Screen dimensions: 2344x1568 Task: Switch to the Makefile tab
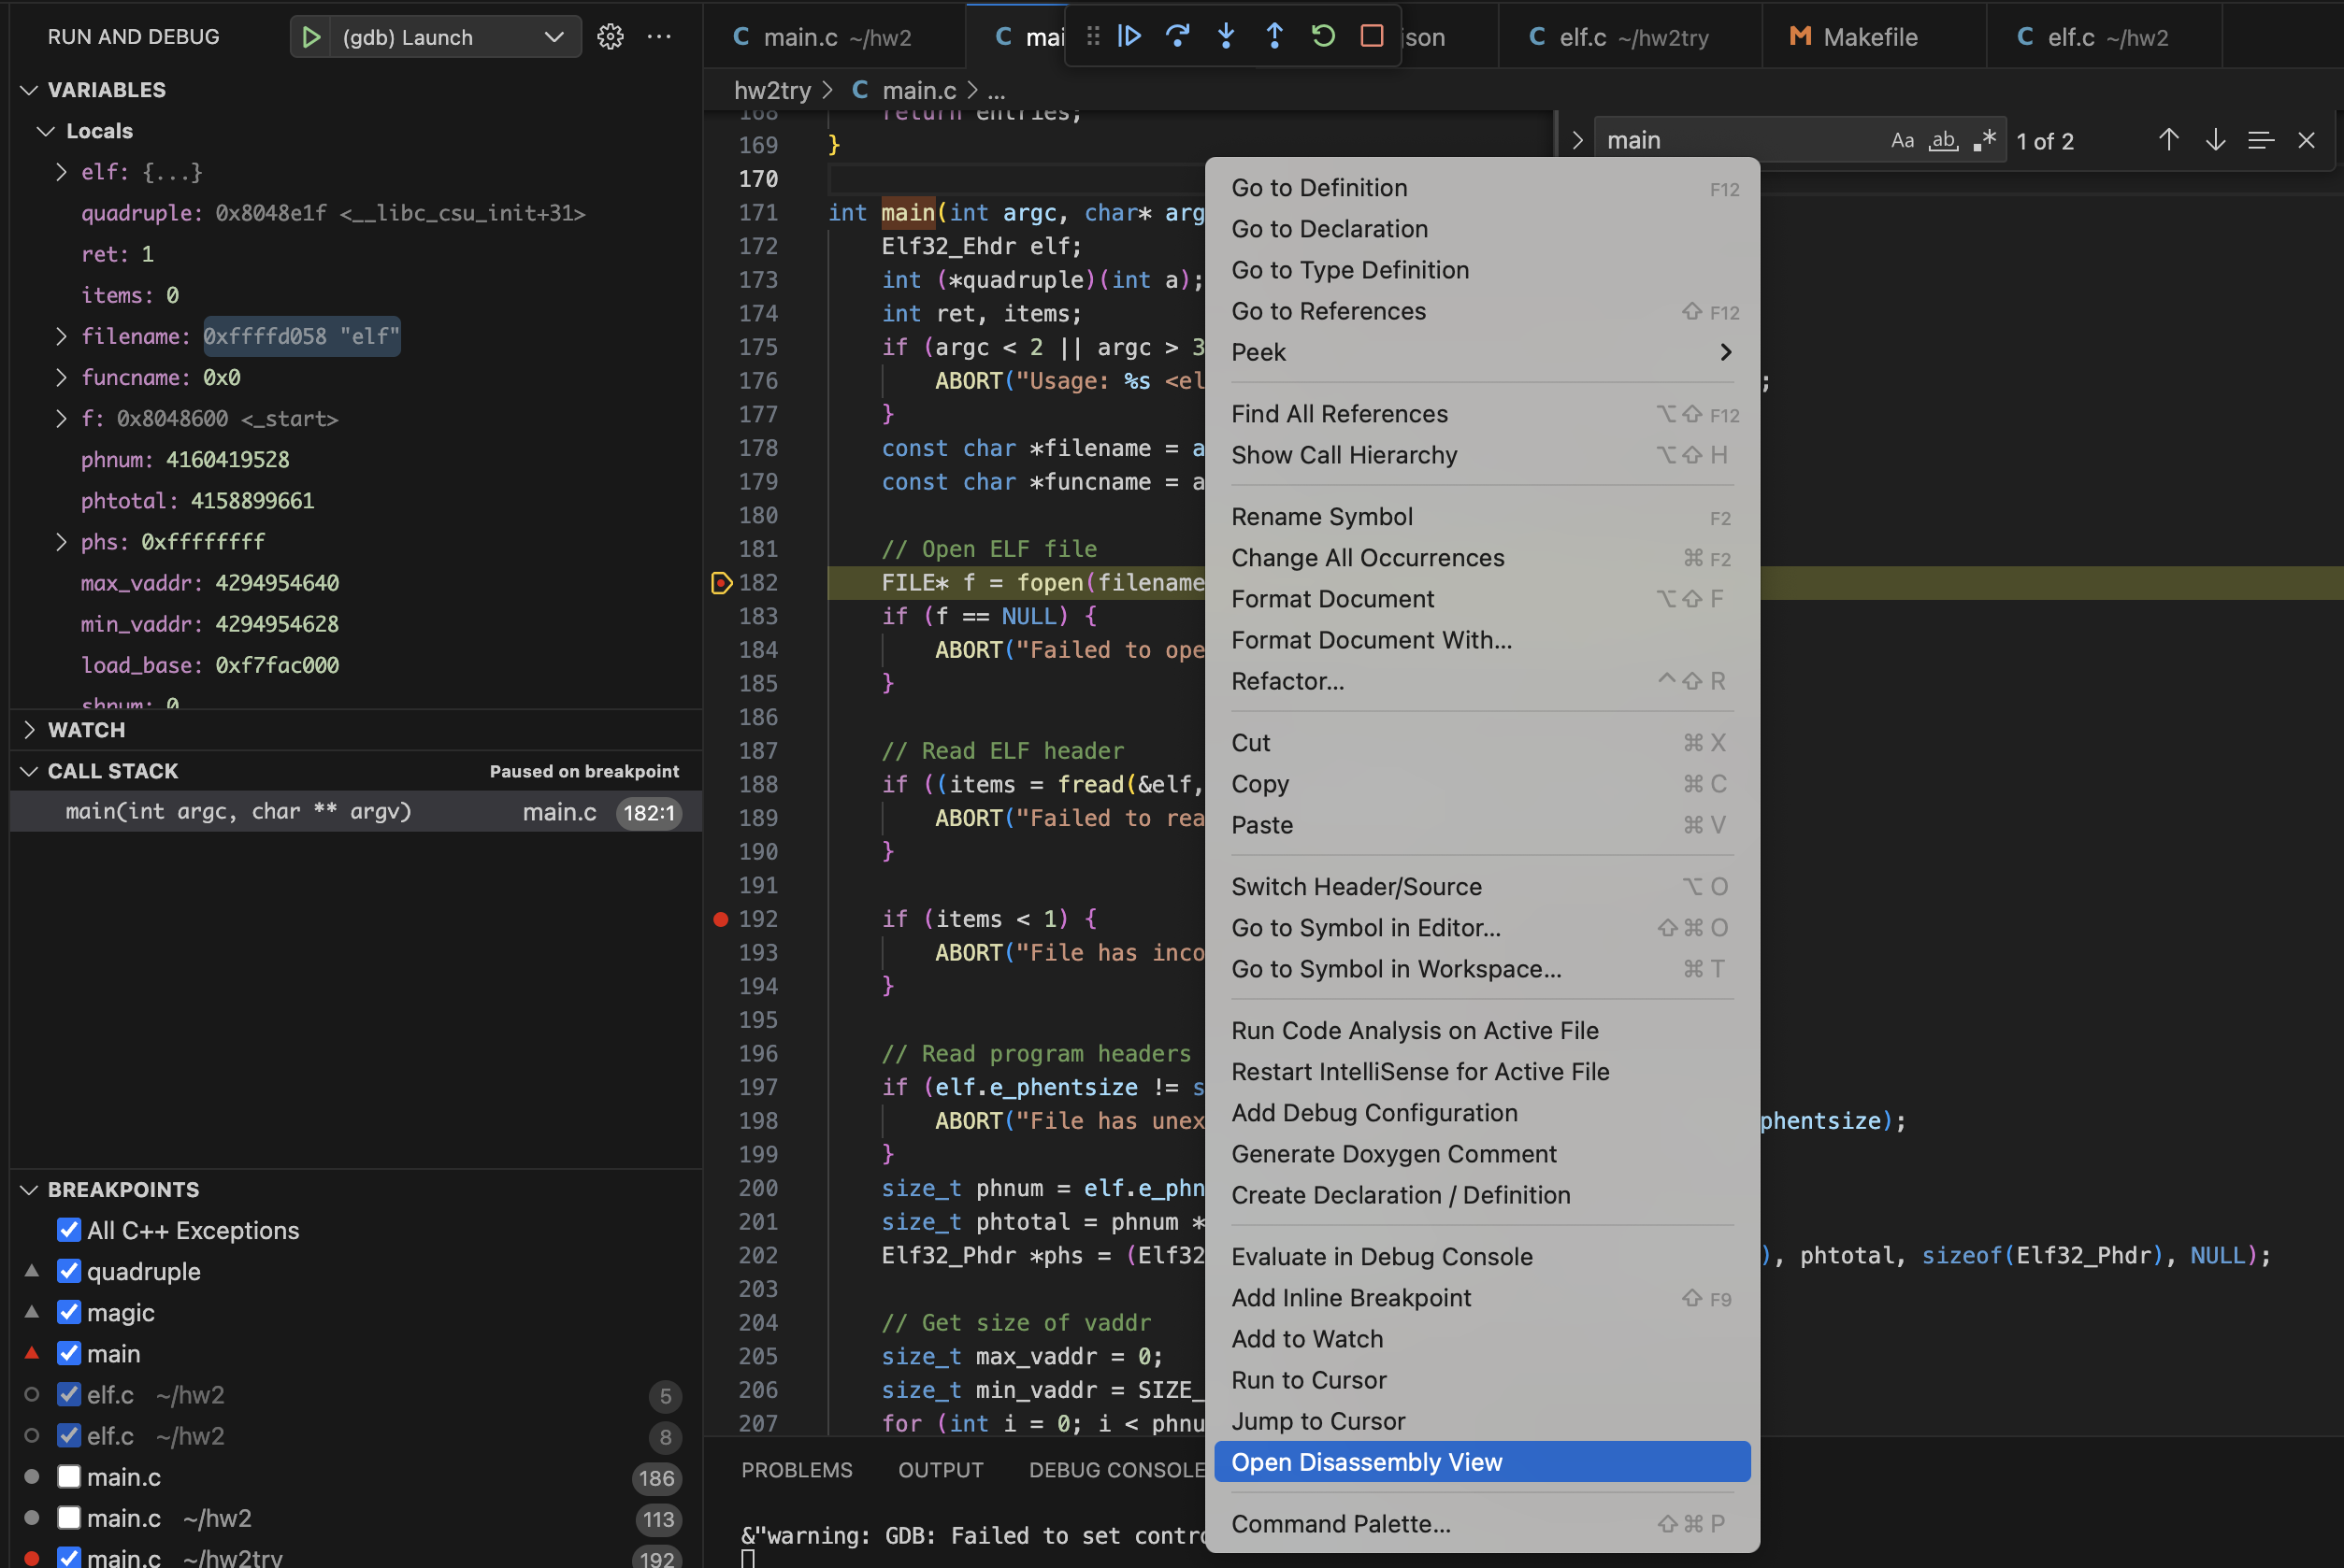1869,37
